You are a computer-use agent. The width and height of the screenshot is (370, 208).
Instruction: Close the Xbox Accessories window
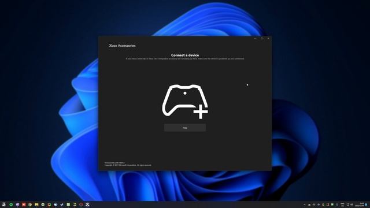coord(268,39)
